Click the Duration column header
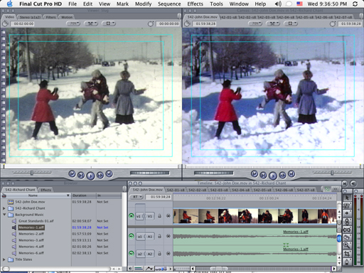This screenshot has width=364, height=273. [x=83, y=196]
